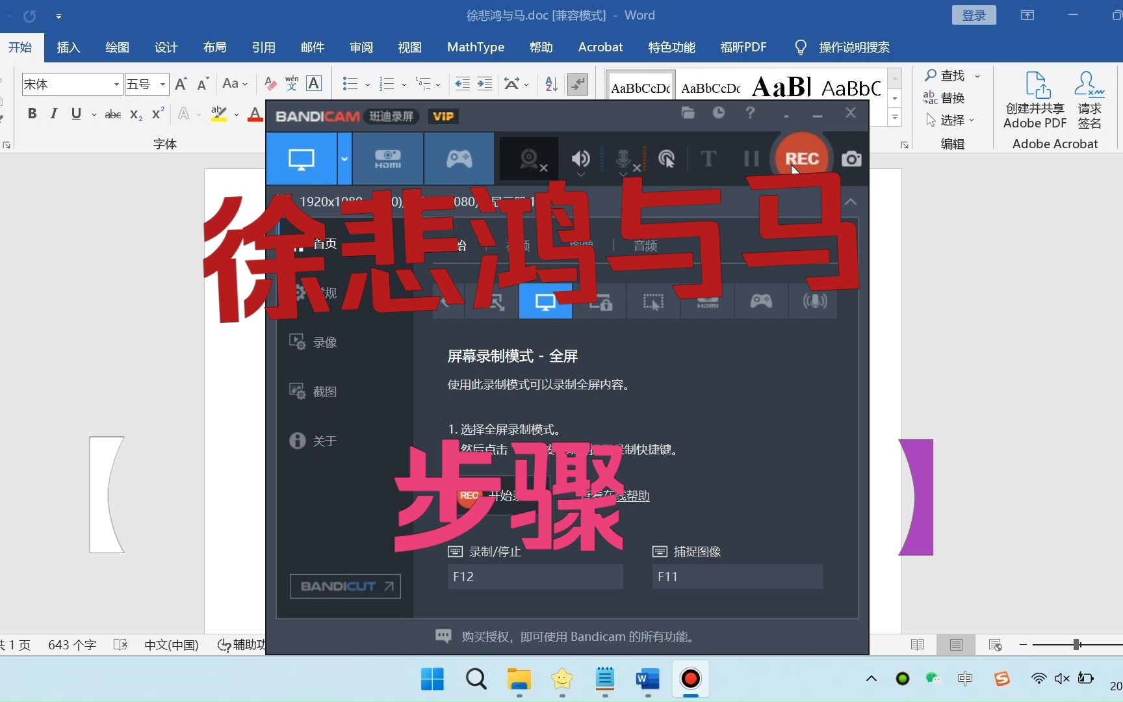Click the Record/Stop hotkey field F12
The width and height of the screenshot is (1123, 702).
pyautogui.click(x=535, y=577)
